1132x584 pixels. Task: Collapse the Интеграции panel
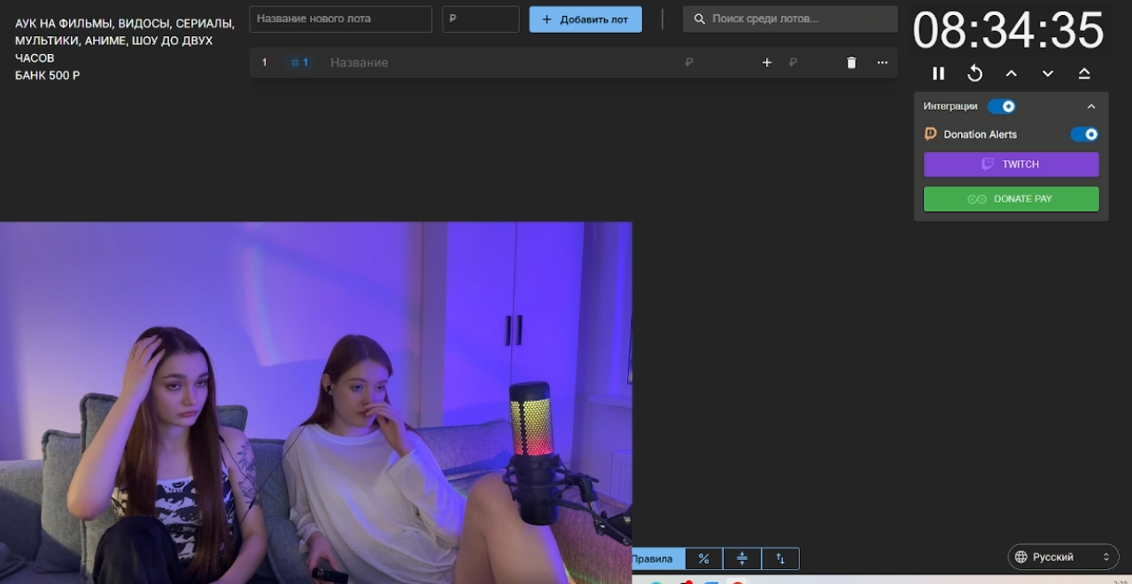pyautogui.click(x=1091, y=106)
